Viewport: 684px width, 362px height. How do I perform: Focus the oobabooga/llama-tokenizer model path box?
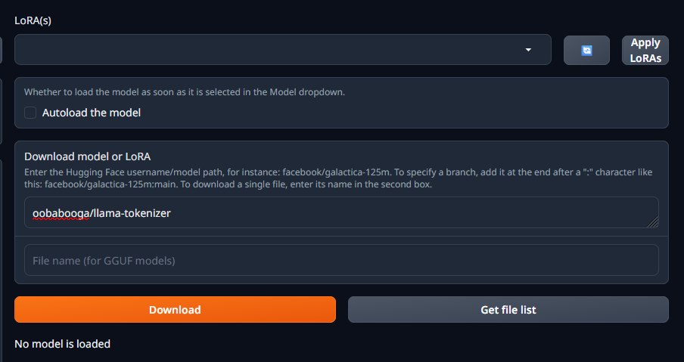coord(340,213)
